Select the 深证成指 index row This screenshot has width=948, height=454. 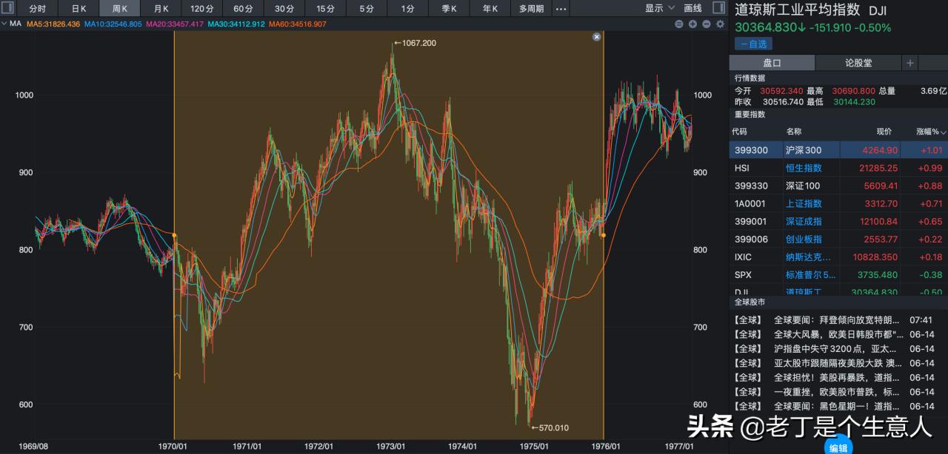[x=838, y=221]
